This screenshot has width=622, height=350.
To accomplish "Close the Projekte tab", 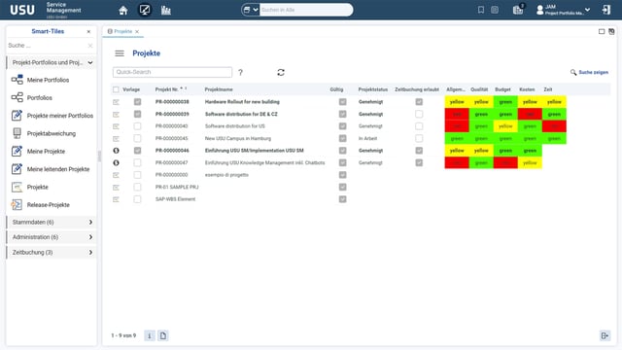I will coord(137,32).
